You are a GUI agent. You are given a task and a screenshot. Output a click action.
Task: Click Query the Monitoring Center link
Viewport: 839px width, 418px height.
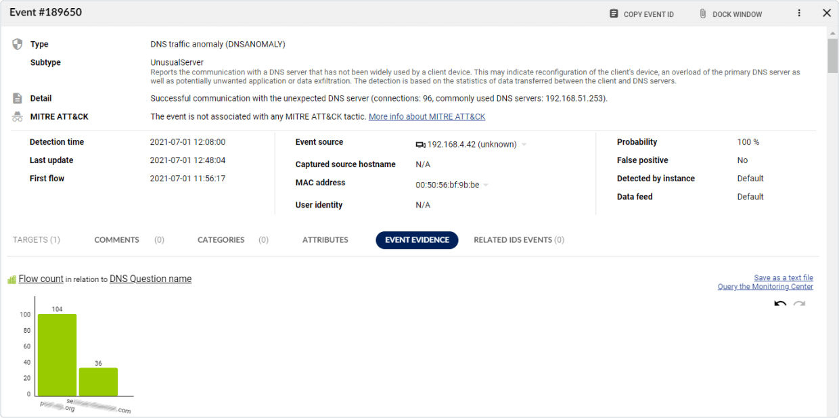(765, 286)
